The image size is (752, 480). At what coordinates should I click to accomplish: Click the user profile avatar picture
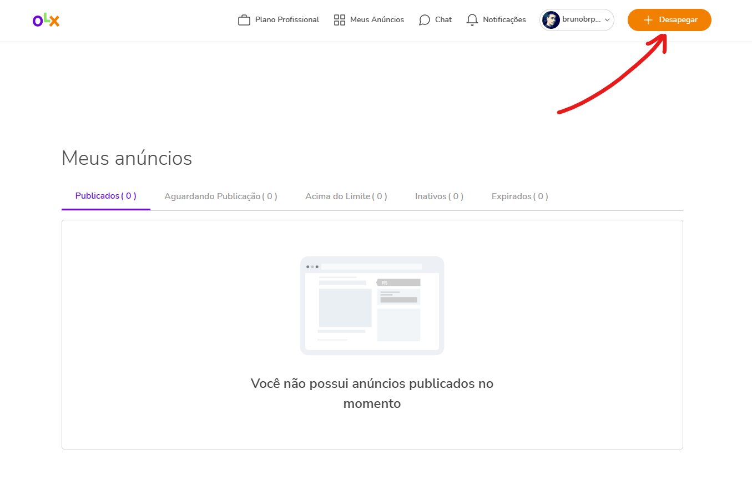click(x=551, y=20)
